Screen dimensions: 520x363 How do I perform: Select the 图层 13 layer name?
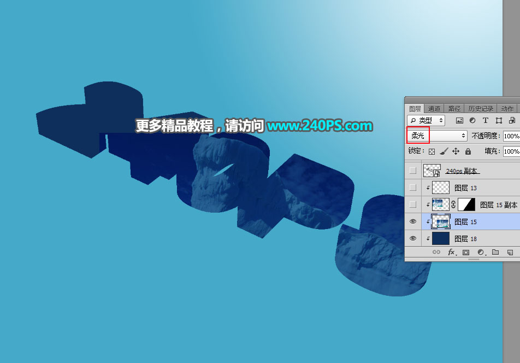465,188
